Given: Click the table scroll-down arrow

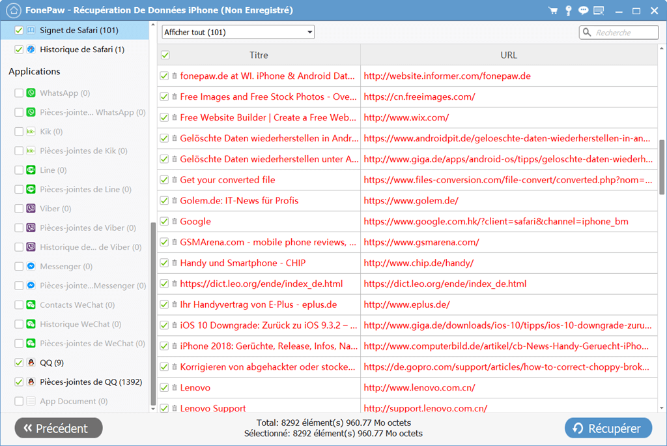Looking at the screenshot, I should 662,408.
